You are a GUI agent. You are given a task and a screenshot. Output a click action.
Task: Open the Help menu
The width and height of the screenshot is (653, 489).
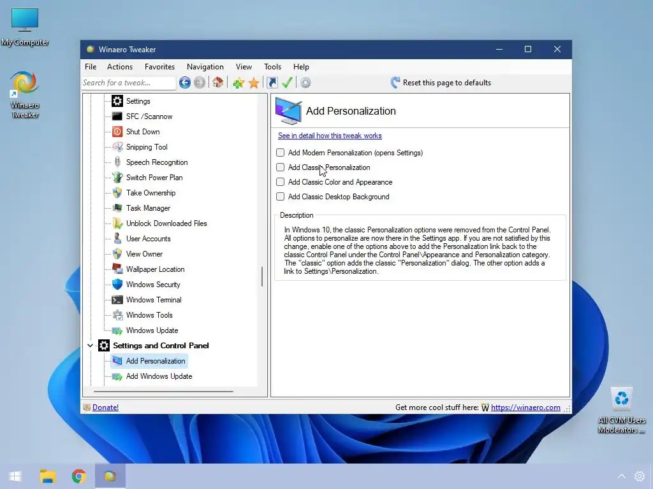[301, 66]
